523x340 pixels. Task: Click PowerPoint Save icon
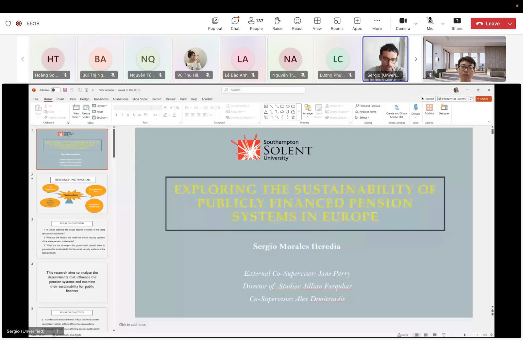click(65, 90)
